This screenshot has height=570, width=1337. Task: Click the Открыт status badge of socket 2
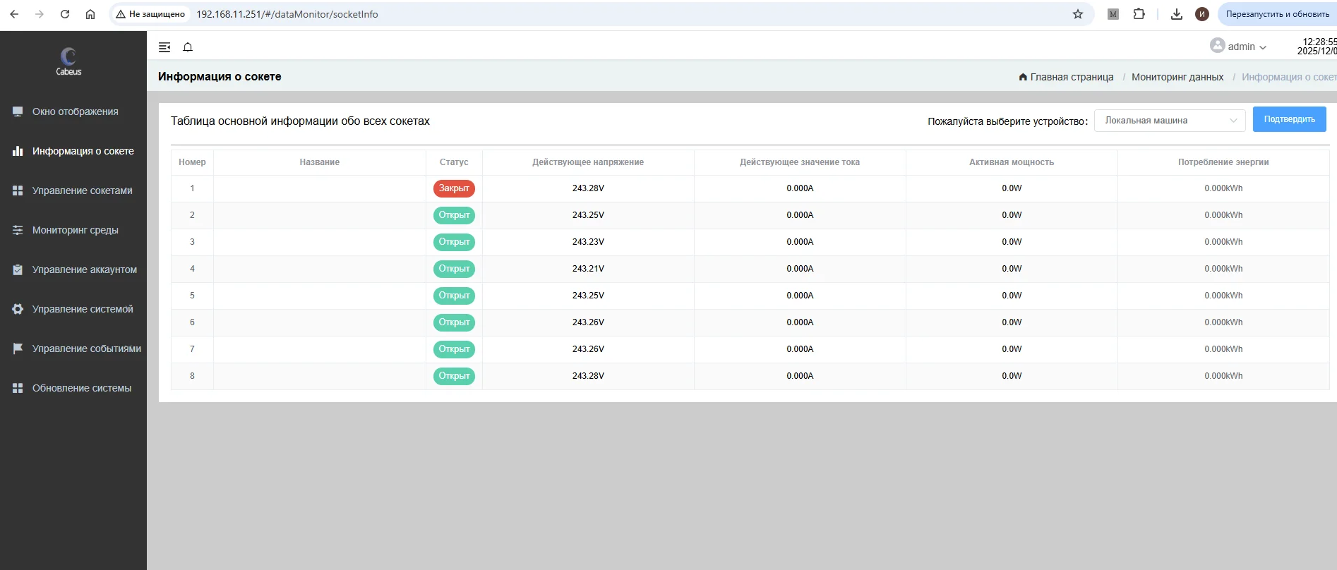coord(454,215)
